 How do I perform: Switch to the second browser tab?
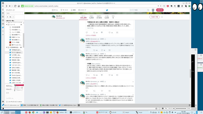29,105
